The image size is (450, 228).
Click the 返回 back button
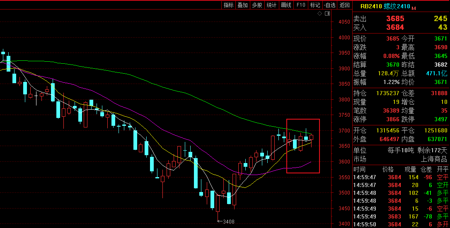[x=344, y=5]
